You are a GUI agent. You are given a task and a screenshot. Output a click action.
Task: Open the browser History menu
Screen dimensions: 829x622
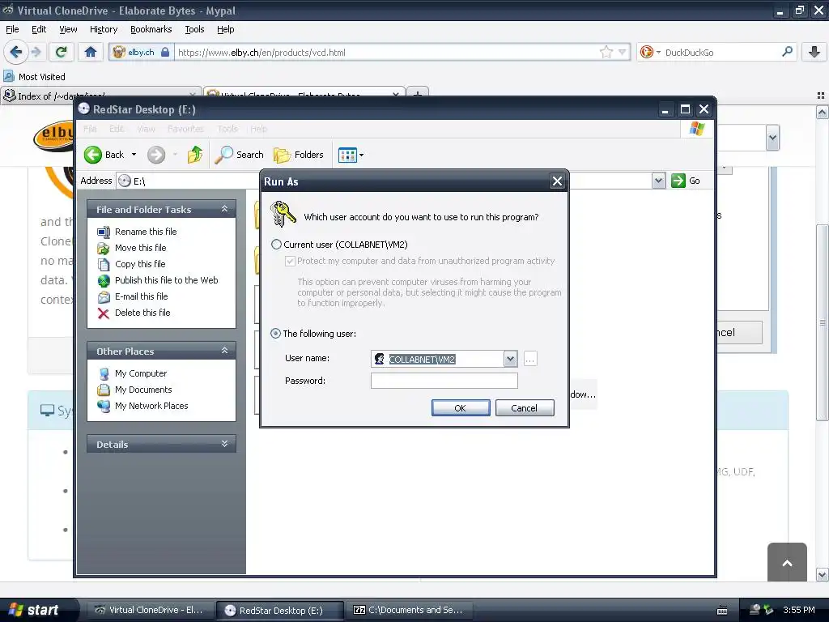pyautogui.click(x=103, y=29)
